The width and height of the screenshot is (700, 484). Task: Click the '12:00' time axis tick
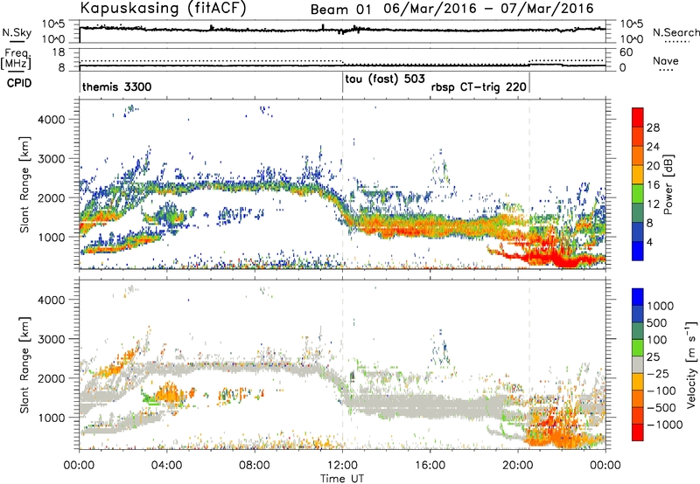tap(342, 466)
